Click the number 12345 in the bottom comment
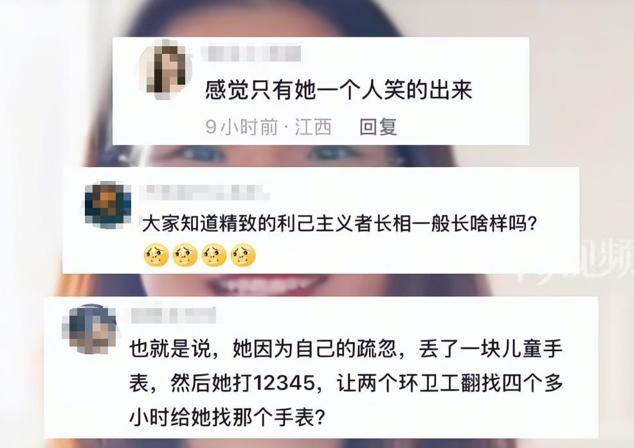This screenshot has width=634, height=448. tap(284, 383)
